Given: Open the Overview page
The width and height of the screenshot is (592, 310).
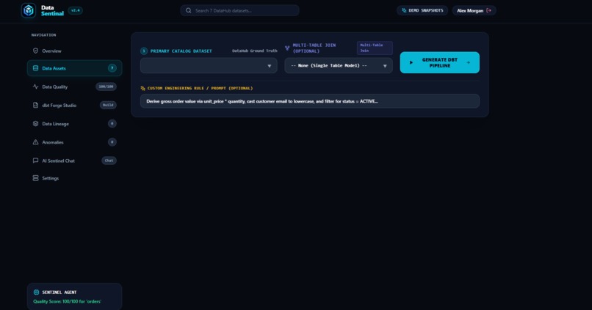Looking at the screenshot, I should (74, 51).
